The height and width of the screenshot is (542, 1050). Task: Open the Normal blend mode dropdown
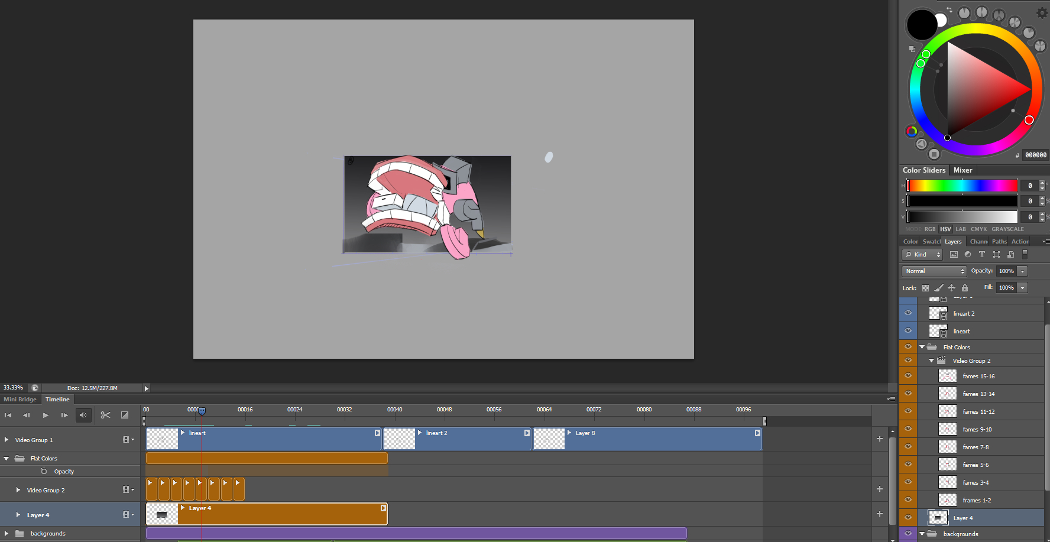click(934, 271)
